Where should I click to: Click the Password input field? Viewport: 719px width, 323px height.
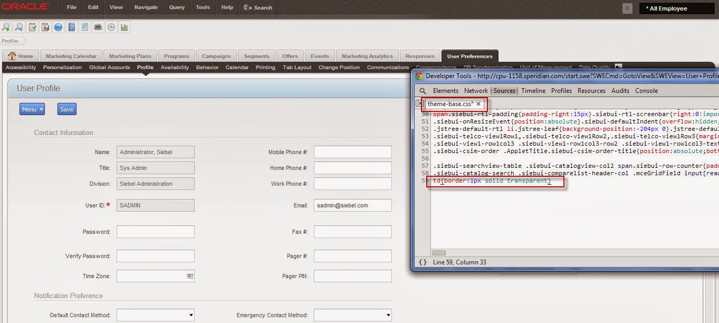click(x=156, y=232)
